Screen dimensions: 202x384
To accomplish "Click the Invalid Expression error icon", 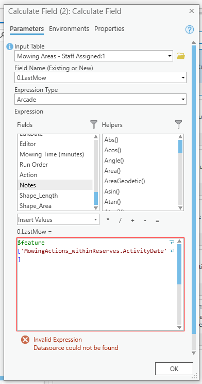I will (25, 340).
